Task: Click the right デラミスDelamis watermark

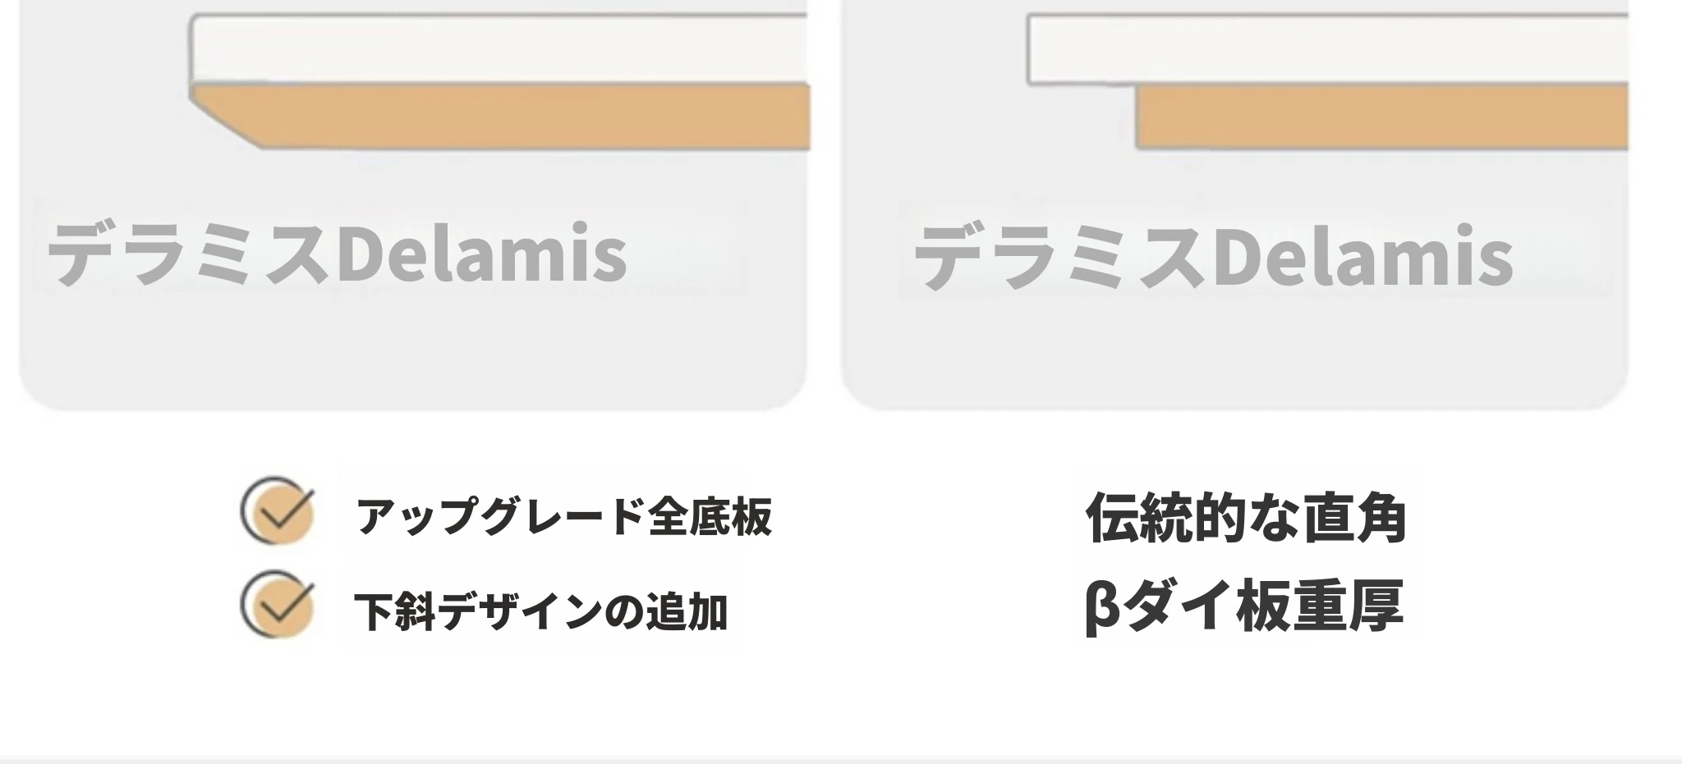Action: [x=1213, y=256]
